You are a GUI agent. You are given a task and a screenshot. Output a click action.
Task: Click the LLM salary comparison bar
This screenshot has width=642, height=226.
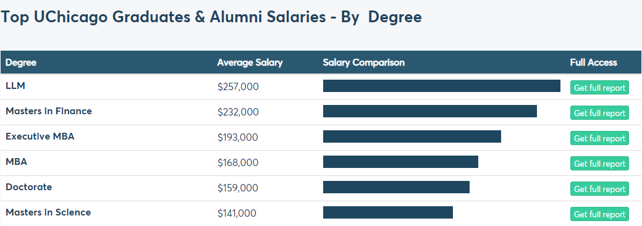click(x=441, y=86)
